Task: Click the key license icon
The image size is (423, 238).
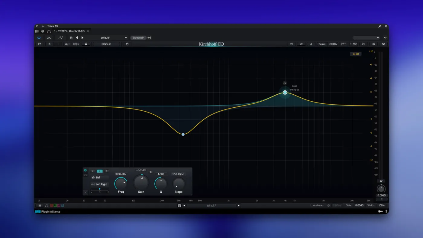Action: click(x=380, y=211)
